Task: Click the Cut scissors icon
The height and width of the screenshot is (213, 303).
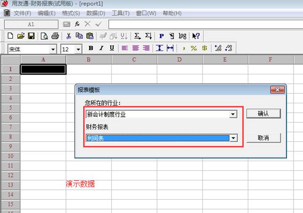Action: pyautogui.click(x=69, y=36)
